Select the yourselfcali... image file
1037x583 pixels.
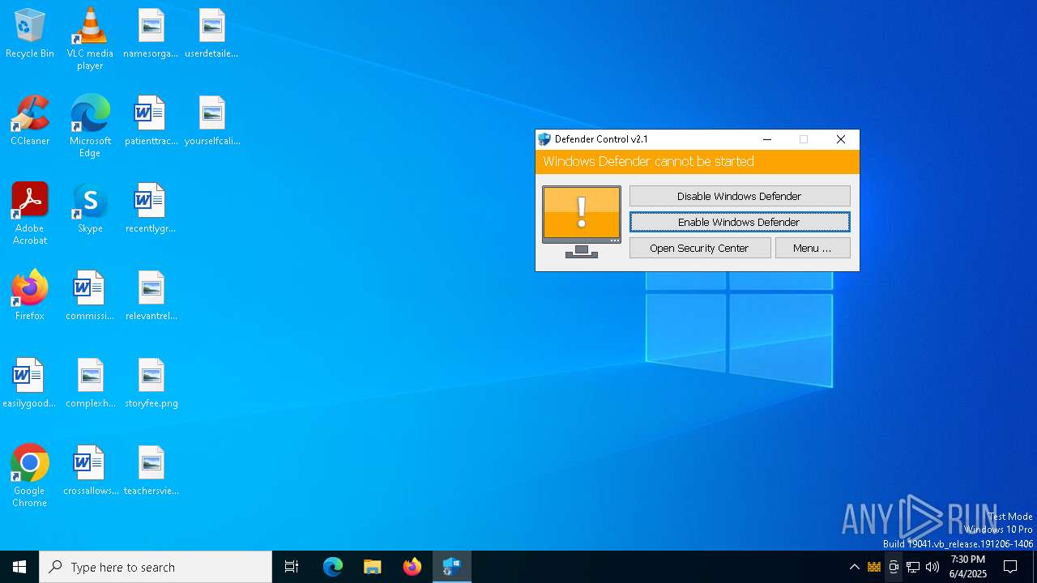211,121
